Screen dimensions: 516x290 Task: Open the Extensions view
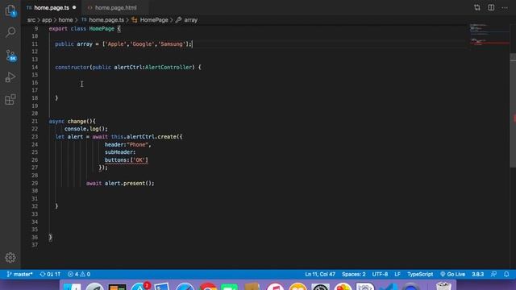pyautogui.click(x=10, y=99)
